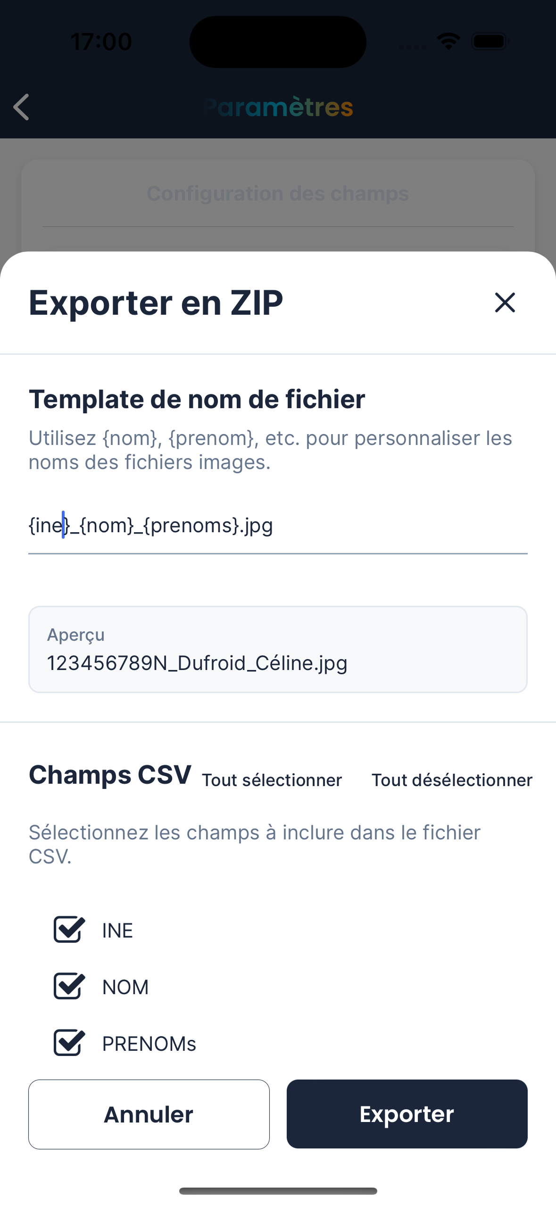The width and height of the screenshot is (556, 1206).
Task: Select the INE field label
Action: (117, 930)
